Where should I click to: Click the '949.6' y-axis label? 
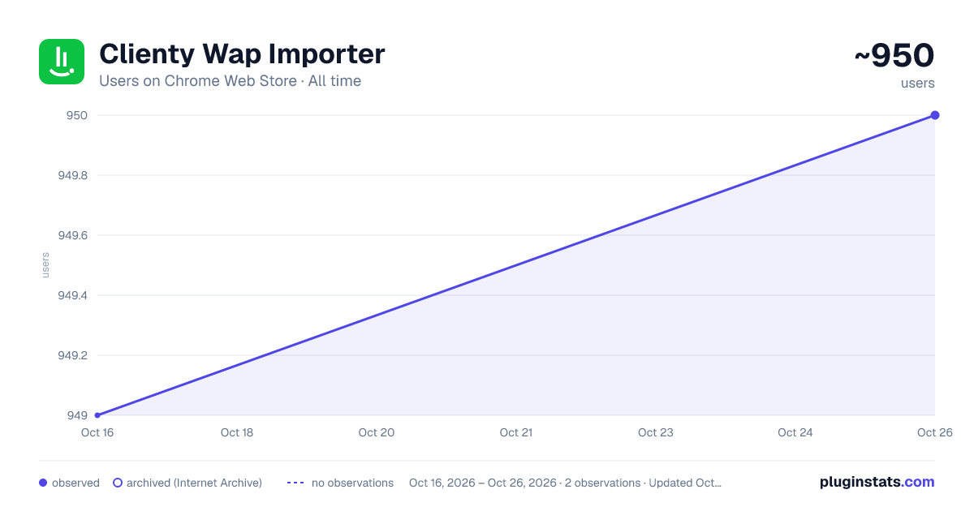73,235
